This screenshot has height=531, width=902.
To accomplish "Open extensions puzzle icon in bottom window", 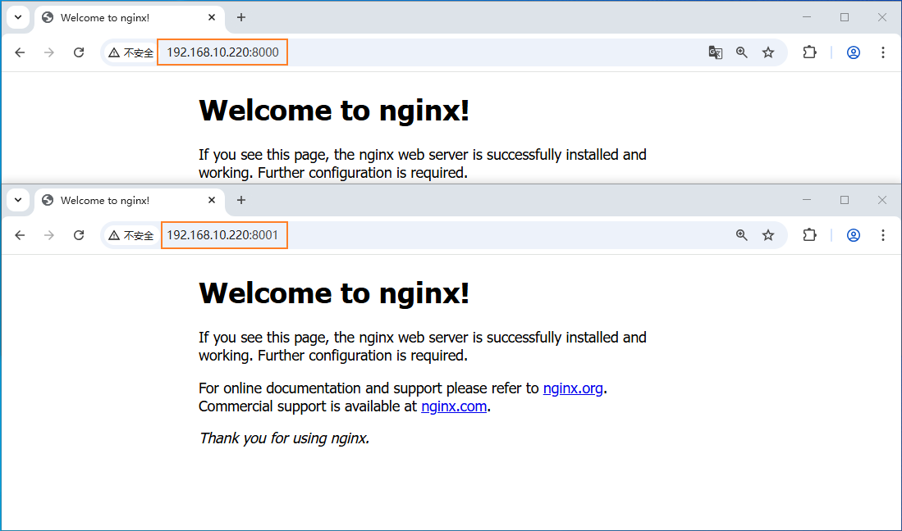I will point(809,235).
